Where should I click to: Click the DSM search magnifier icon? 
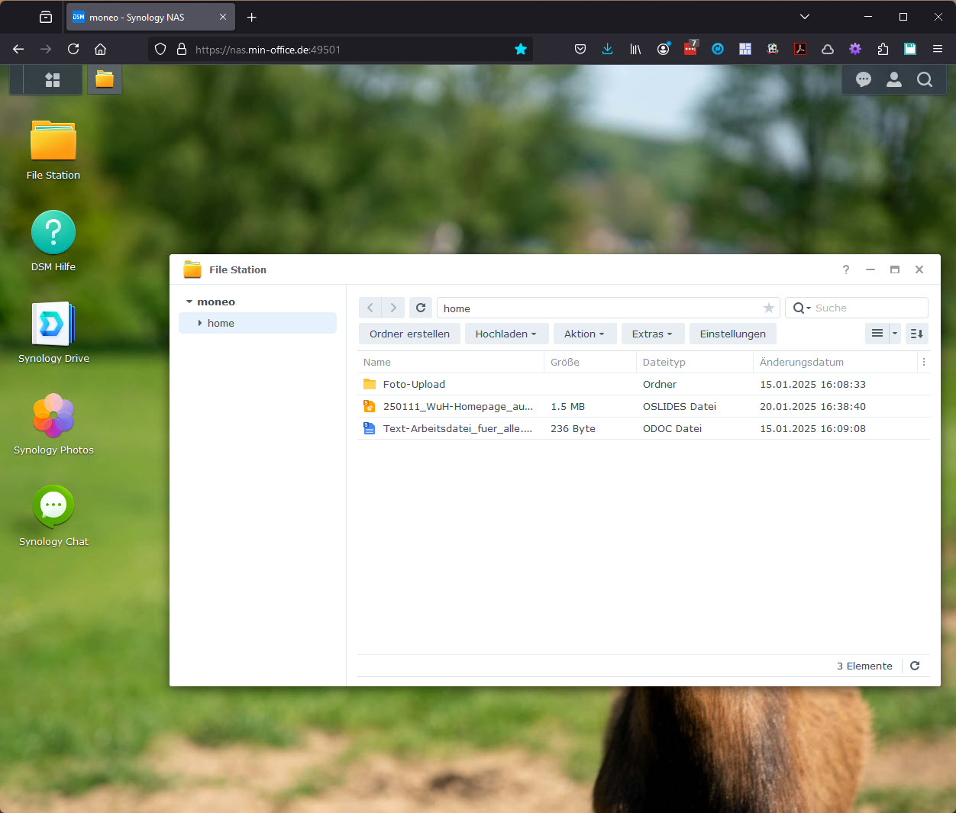[925, 79]
